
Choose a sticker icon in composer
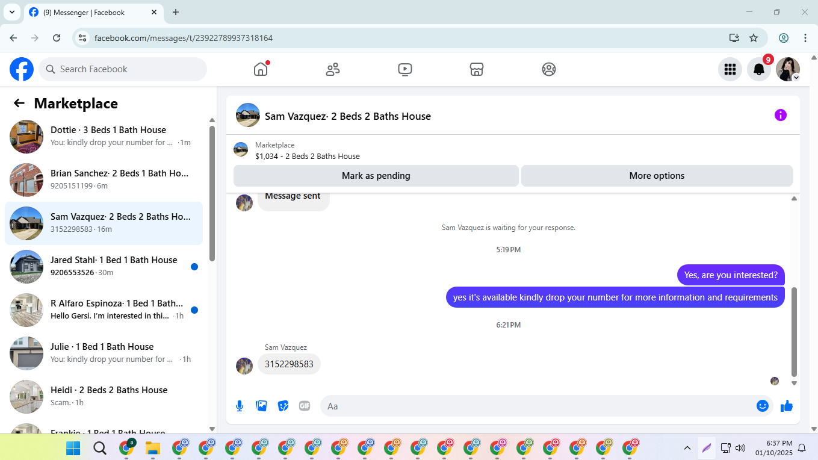pyautogui.click(x=283, y=406)
